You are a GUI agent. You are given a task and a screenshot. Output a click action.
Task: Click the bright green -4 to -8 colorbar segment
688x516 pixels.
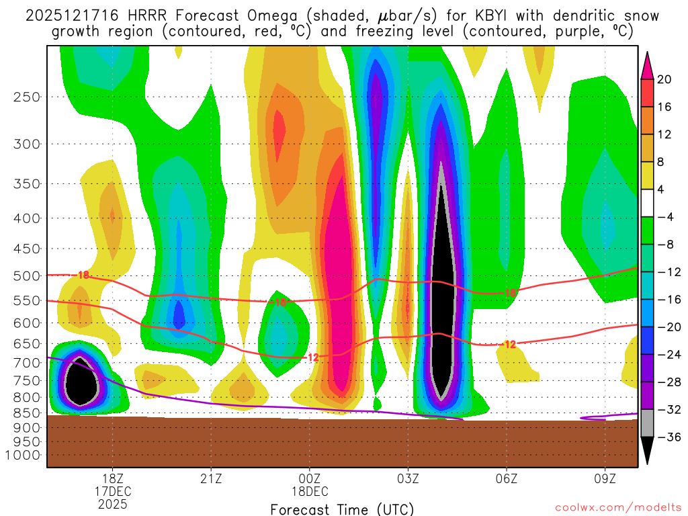point(647,231)
